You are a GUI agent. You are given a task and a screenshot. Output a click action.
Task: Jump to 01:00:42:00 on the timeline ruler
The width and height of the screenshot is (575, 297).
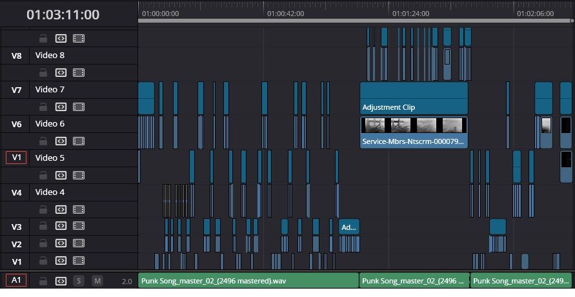click(285, 14)
